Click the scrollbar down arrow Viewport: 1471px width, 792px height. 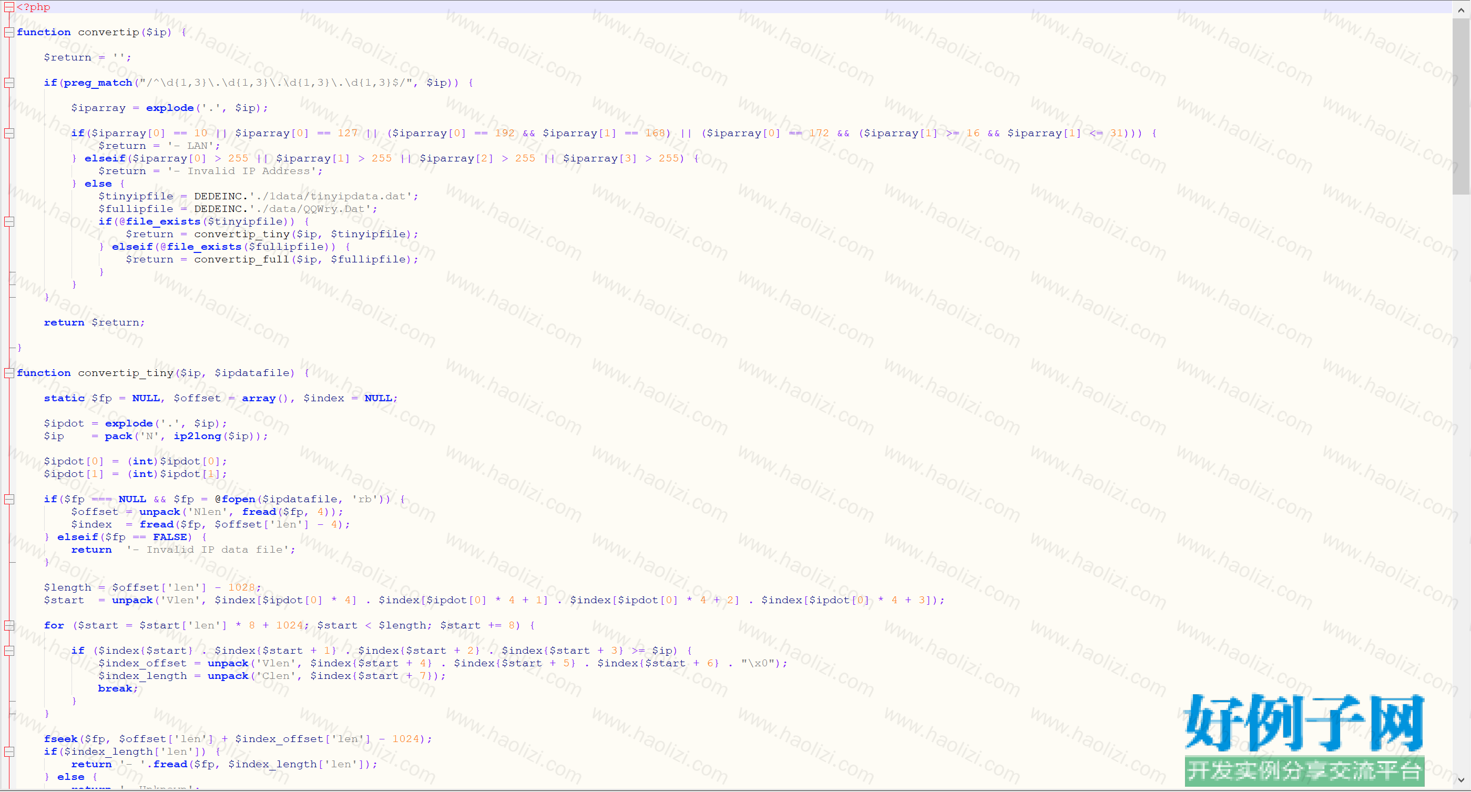coord(1462,779)
